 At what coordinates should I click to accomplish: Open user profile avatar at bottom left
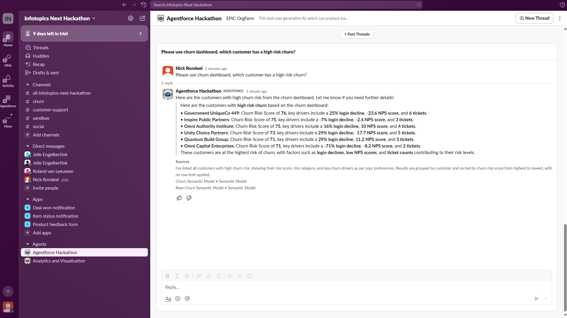click(x=8, y=307)
